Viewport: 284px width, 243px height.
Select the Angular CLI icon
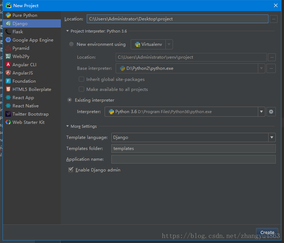[8, 65]
